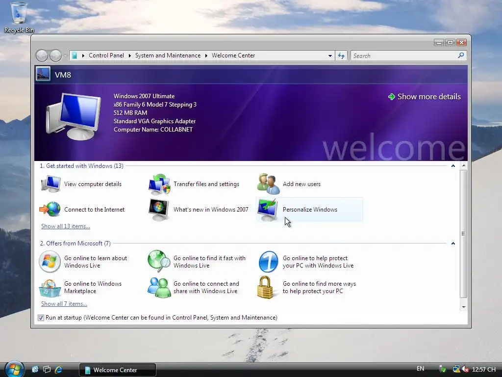
Task: Click the large computer image in the banner
Action: coord(74,117)
